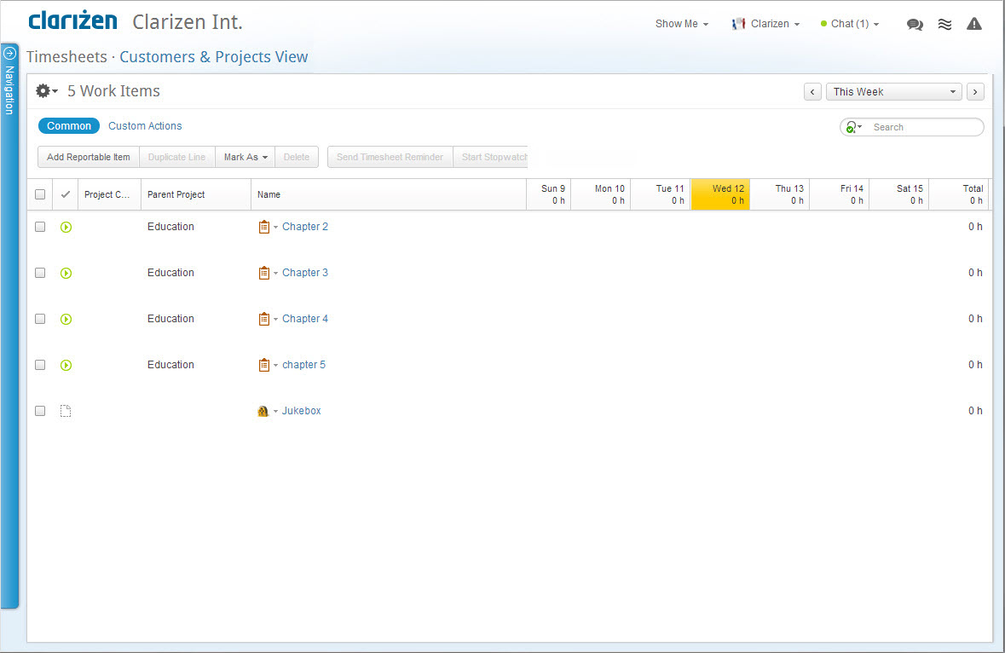Click the task clipboard icon beside Chapter 3
The image size is (1005, 653).
[x=264, y=272]
